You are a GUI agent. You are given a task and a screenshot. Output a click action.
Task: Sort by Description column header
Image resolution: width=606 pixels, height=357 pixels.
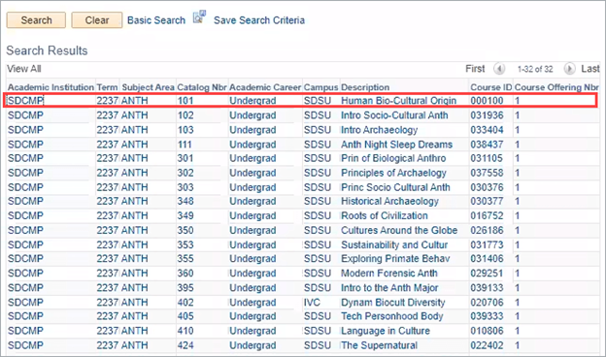point(365,87)
